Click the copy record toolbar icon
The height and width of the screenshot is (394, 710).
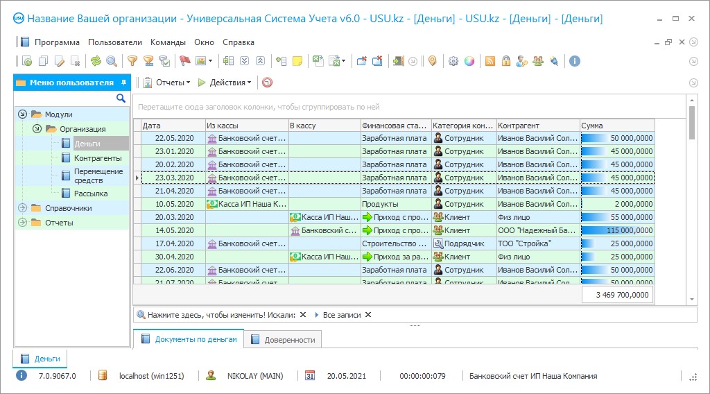tap(44, 61)
